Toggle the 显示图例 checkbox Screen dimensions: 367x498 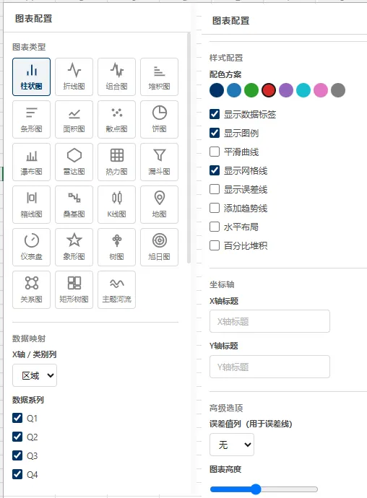(x=215, y=133)
